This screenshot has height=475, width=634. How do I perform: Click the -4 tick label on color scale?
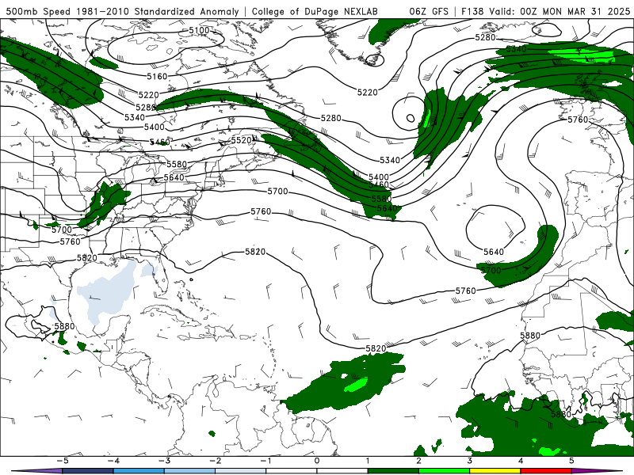[113, 461]
